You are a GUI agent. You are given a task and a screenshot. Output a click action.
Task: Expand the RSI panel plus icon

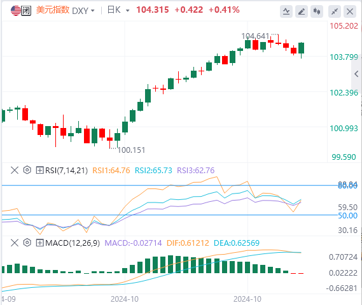(39, 171)
